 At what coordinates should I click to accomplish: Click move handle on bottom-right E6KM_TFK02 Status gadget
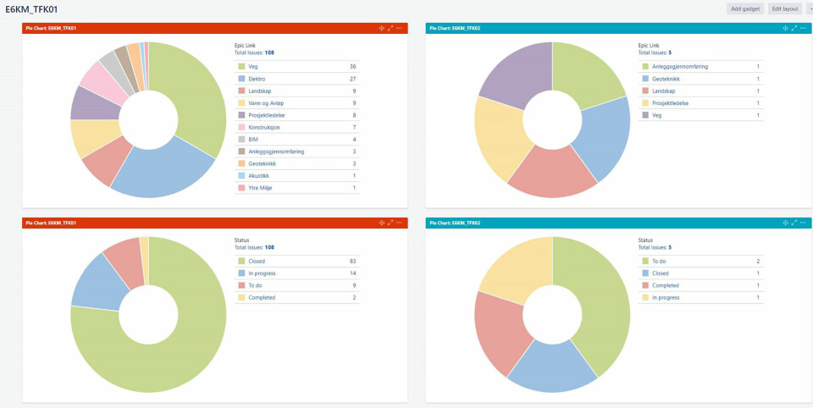pos(785,223)
